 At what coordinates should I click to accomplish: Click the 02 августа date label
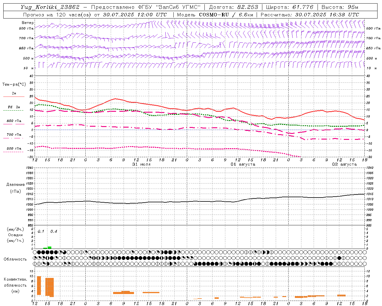coord(344,164)
